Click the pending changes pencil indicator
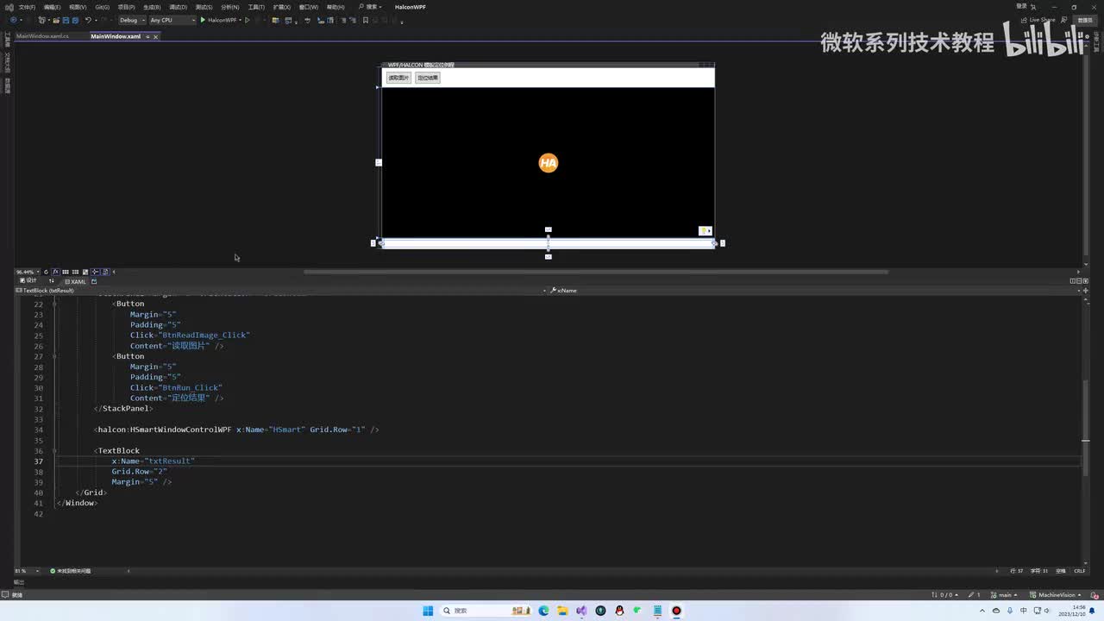Image resolution: width=1104 pixels, height=621 pixels. click(975, 595)
